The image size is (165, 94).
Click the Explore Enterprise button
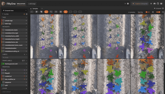coord(140,4)
